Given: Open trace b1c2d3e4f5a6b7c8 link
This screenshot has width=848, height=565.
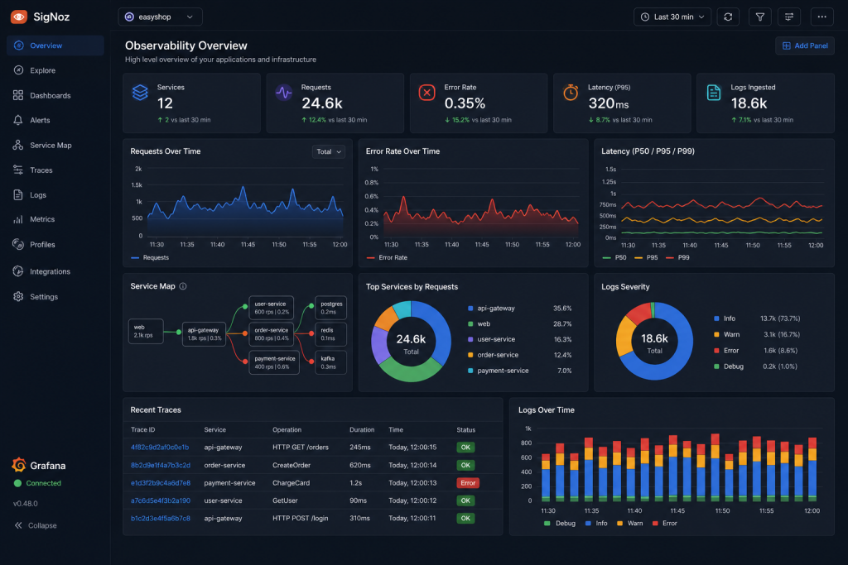Looking at the screenshot, I should point(160,519).
